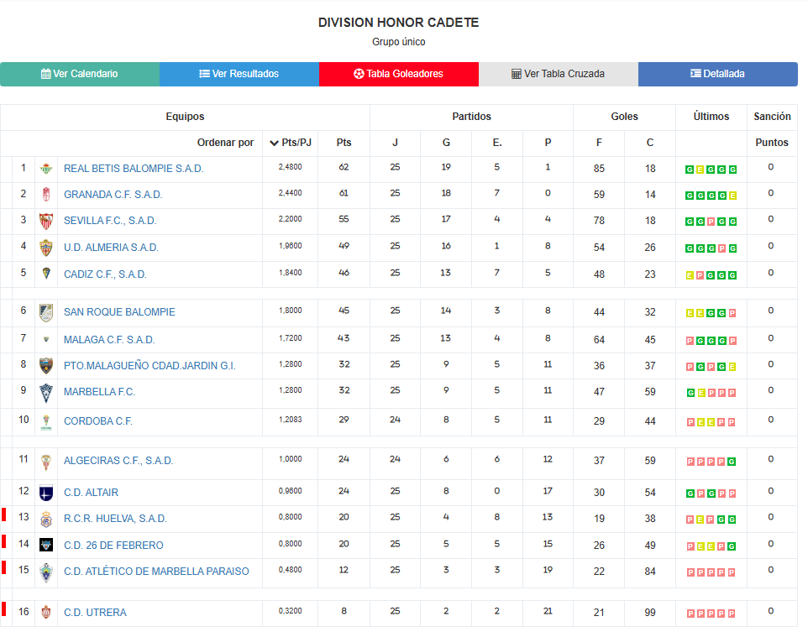Open SEVILLA F.C., S.A.D. team link
Viewport: 808px width, 632px height.
click(x=110, y=221)
